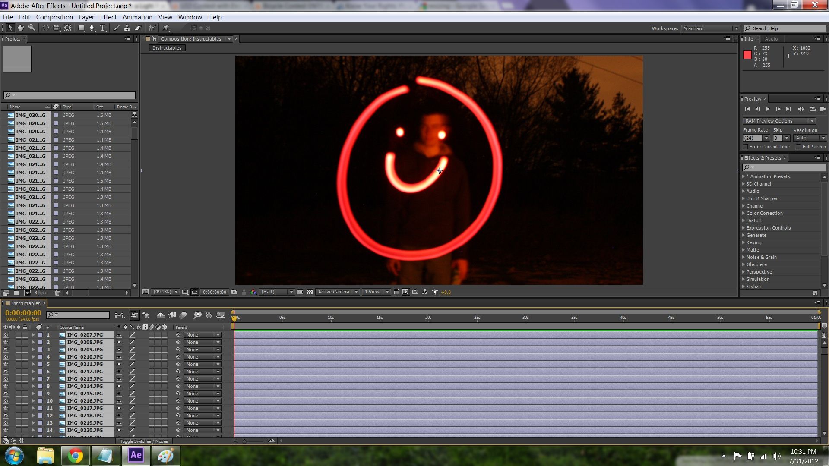The height and width of the screenshot is (466, 829).
Task: Pick the Pen tool in the toolbar
Action: 92,28
